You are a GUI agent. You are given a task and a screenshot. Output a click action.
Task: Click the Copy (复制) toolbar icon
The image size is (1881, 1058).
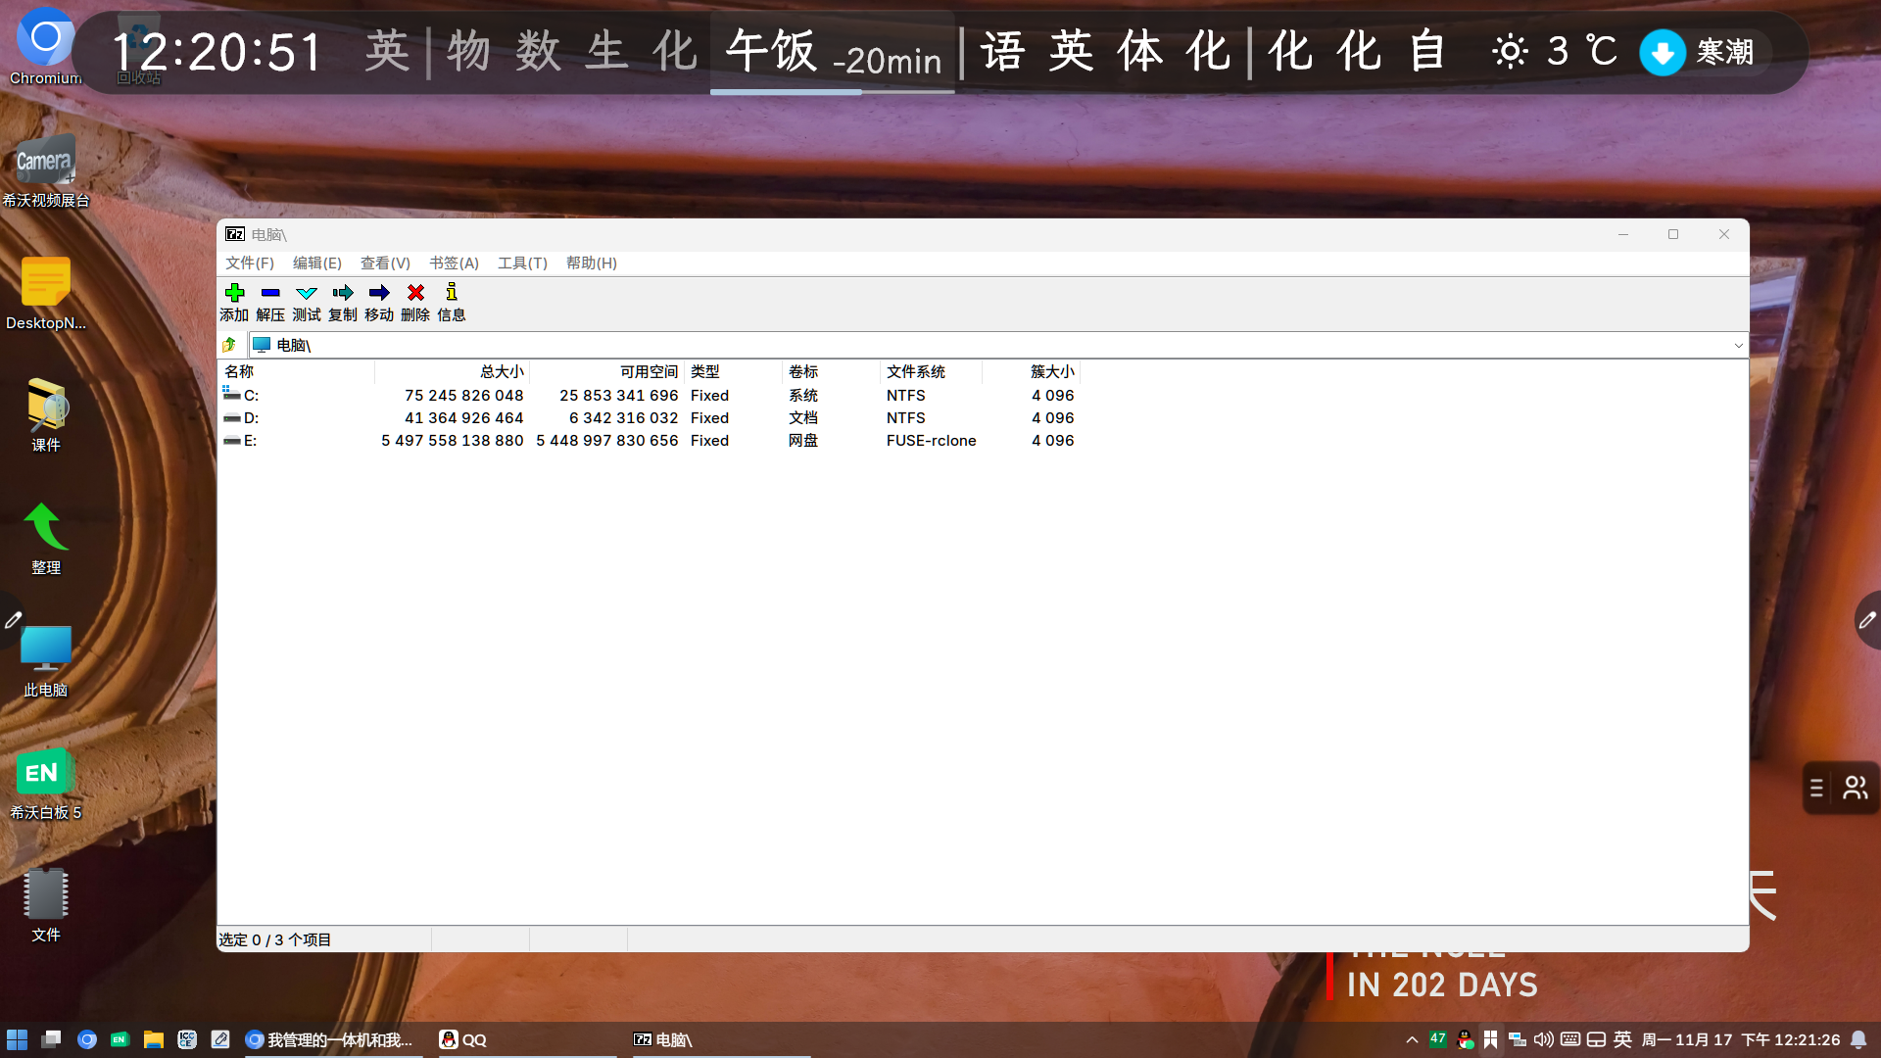tap(343, 293)
